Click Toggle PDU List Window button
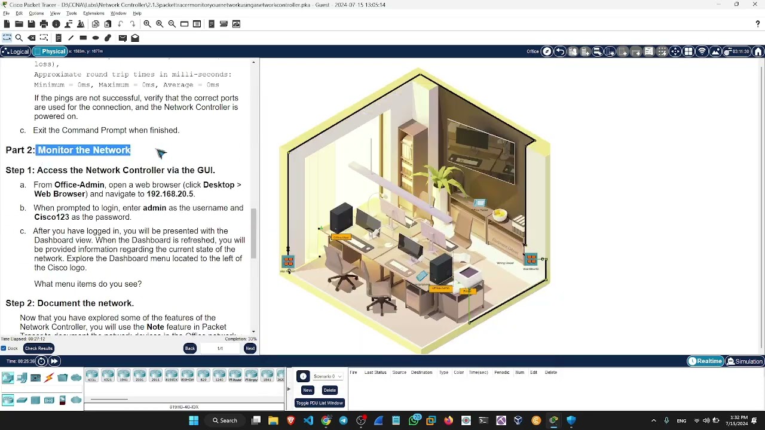This screenshot has height=430, width=765. [x=319, y=403]
